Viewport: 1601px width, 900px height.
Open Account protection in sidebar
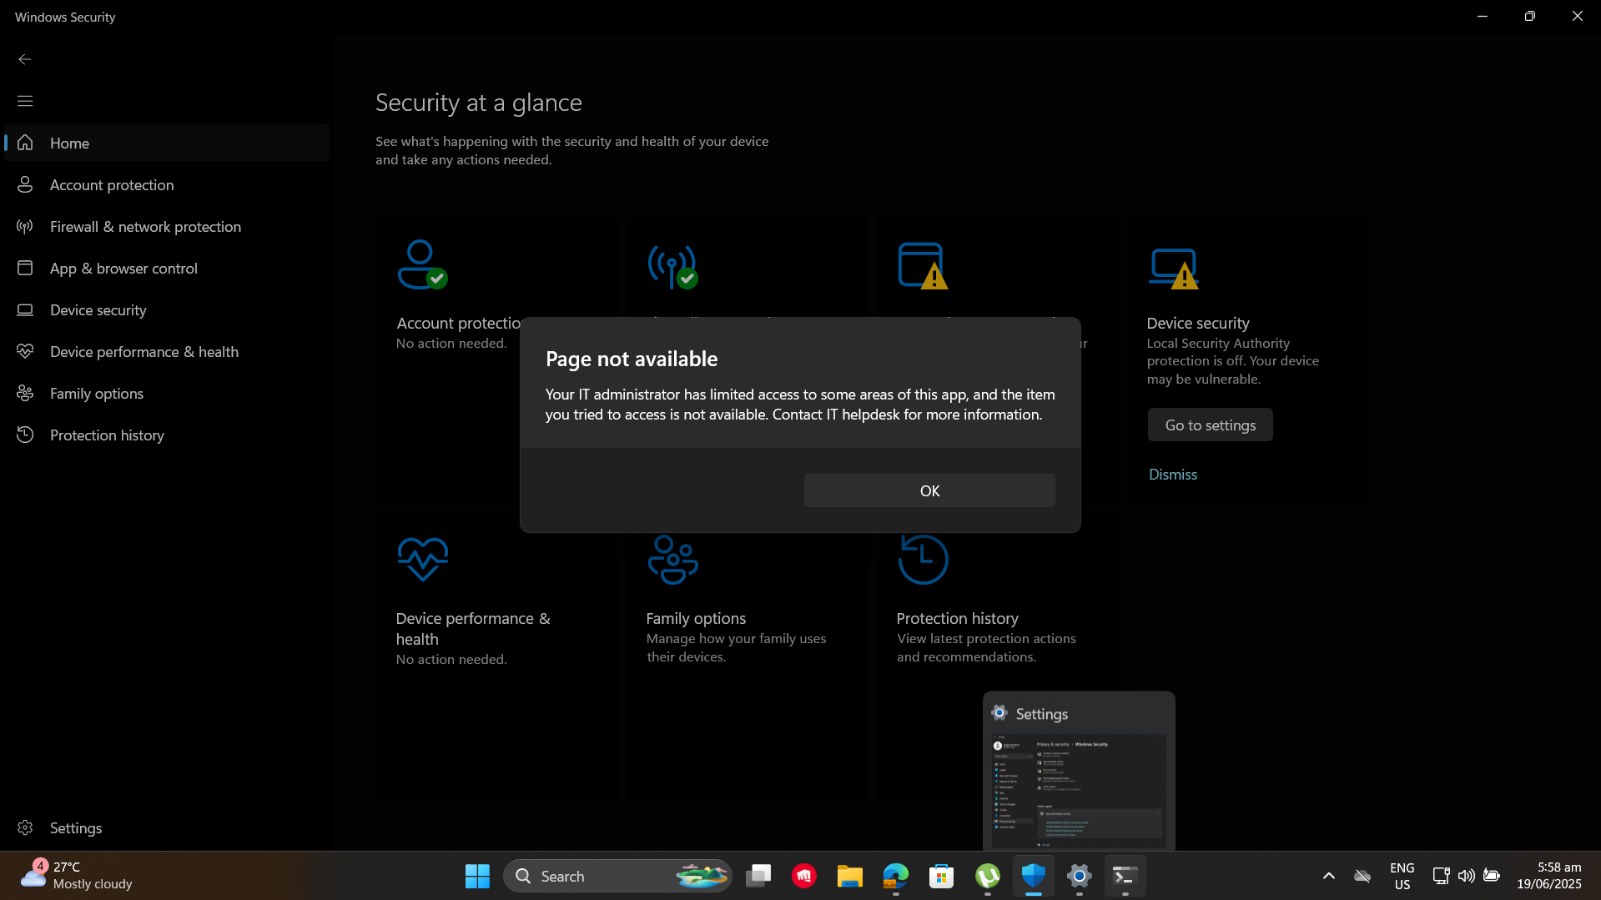167,184
